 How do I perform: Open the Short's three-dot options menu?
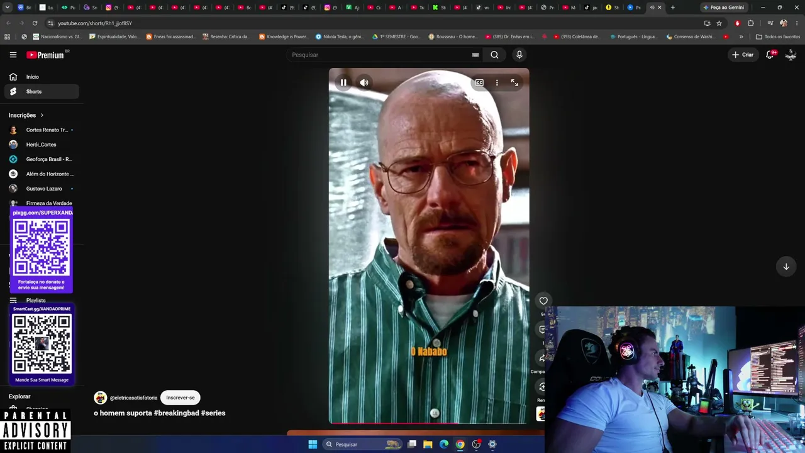click(x=497, y=82)
